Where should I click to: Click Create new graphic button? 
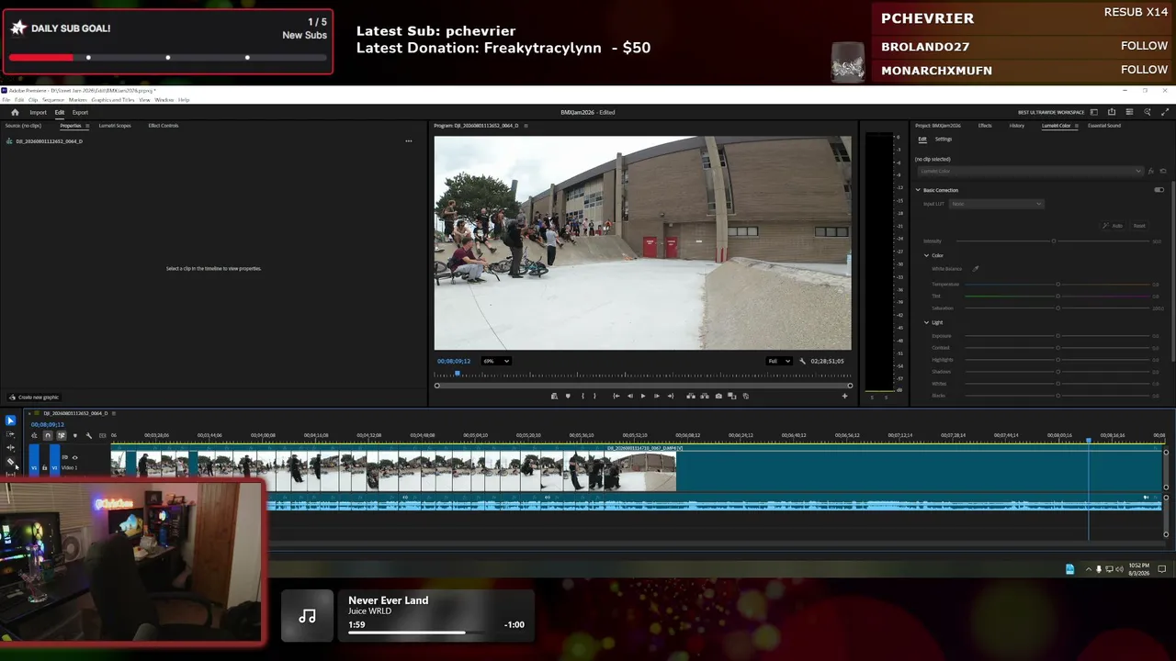coord(35,398)
